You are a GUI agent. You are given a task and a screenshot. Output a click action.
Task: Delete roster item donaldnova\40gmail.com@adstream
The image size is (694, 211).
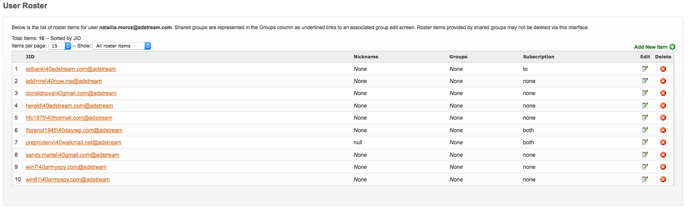point(663,93)
